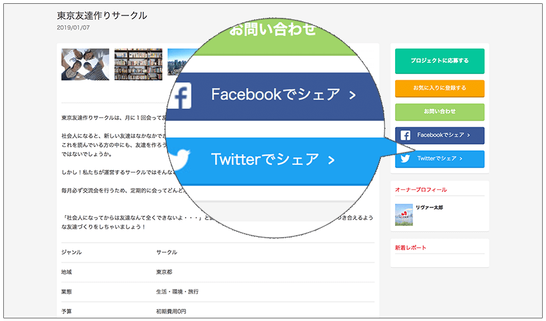Open owner name リヴァー太郎
This screenshot has height=321, width=546.
(x=429, y=207)
